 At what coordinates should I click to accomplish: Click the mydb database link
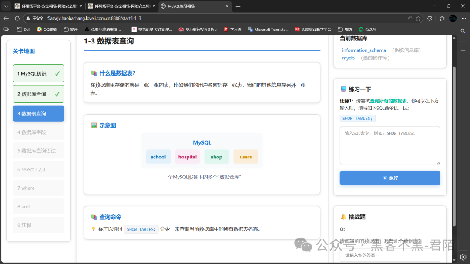pos(348,58)
